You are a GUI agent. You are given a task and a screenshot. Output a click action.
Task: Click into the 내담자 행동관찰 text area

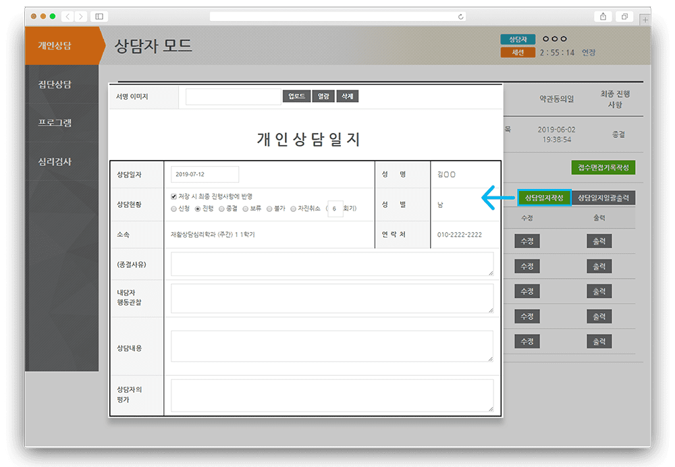click(332, 298)
